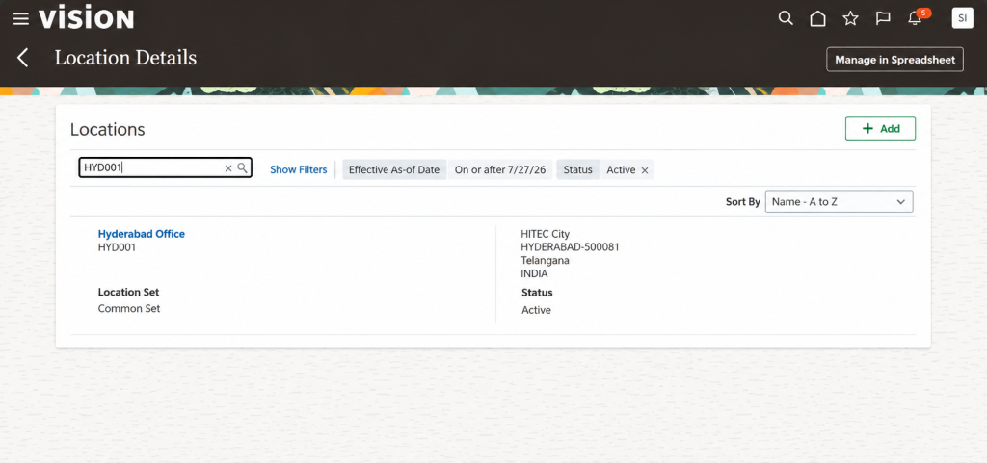Open global search magnifier in header
This screenshot has width=987, height=463.
pyautogui.click(x=786, y=18)
